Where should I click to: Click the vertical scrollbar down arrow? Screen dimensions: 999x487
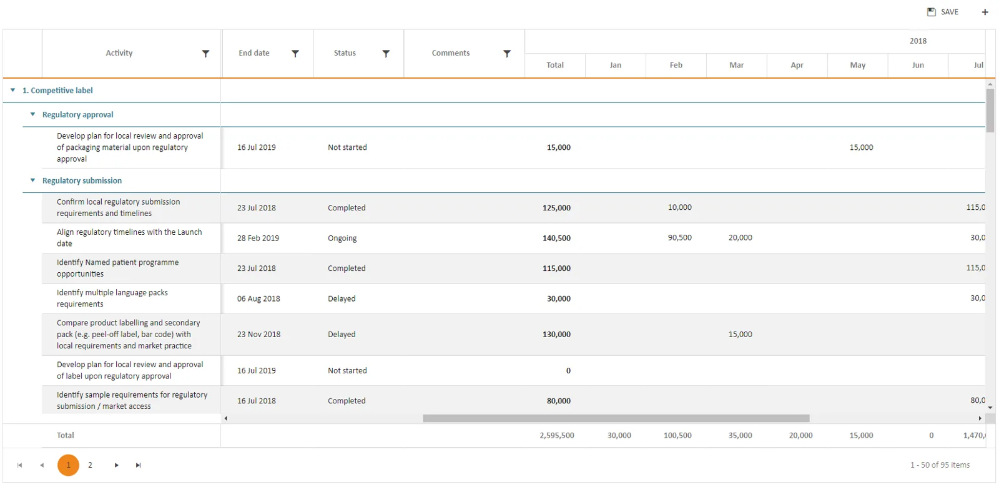(x=990, y=408)
